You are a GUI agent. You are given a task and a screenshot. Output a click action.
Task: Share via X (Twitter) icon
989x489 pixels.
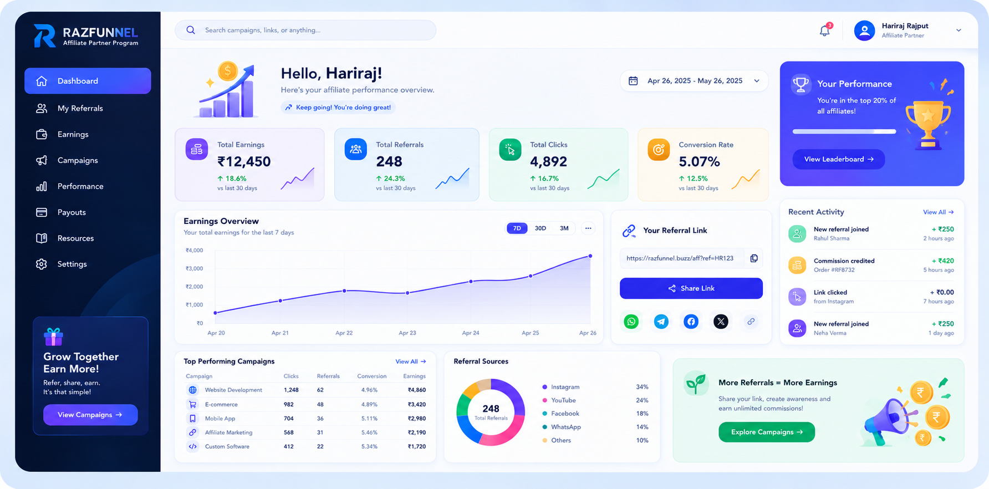[x=721, y=322]
